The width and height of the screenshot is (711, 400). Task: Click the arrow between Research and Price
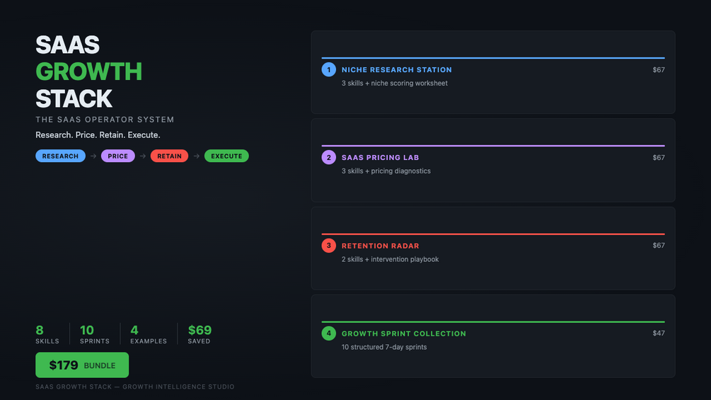pyautogui.click(x=93, y=156)
